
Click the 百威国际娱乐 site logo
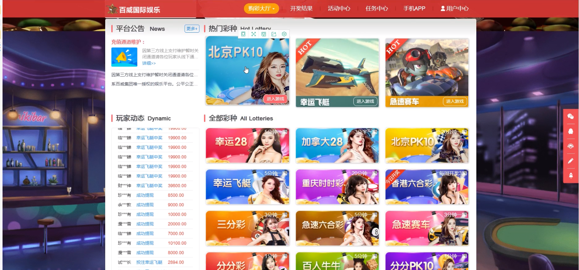134,9
